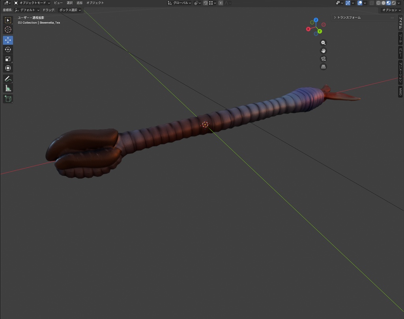Image resolution: width=404 pixels, height=319 pixels.
Task: Toggle viewport overlays
Action: click(x=360, y=3)
